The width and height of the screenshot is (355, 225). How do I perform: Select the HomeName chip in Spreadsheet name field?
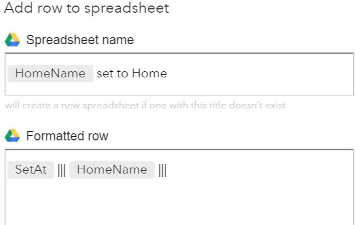(50, 74)
